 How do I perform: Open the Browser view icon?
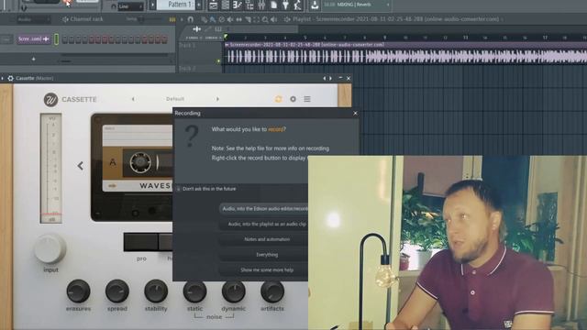[249, 5]
